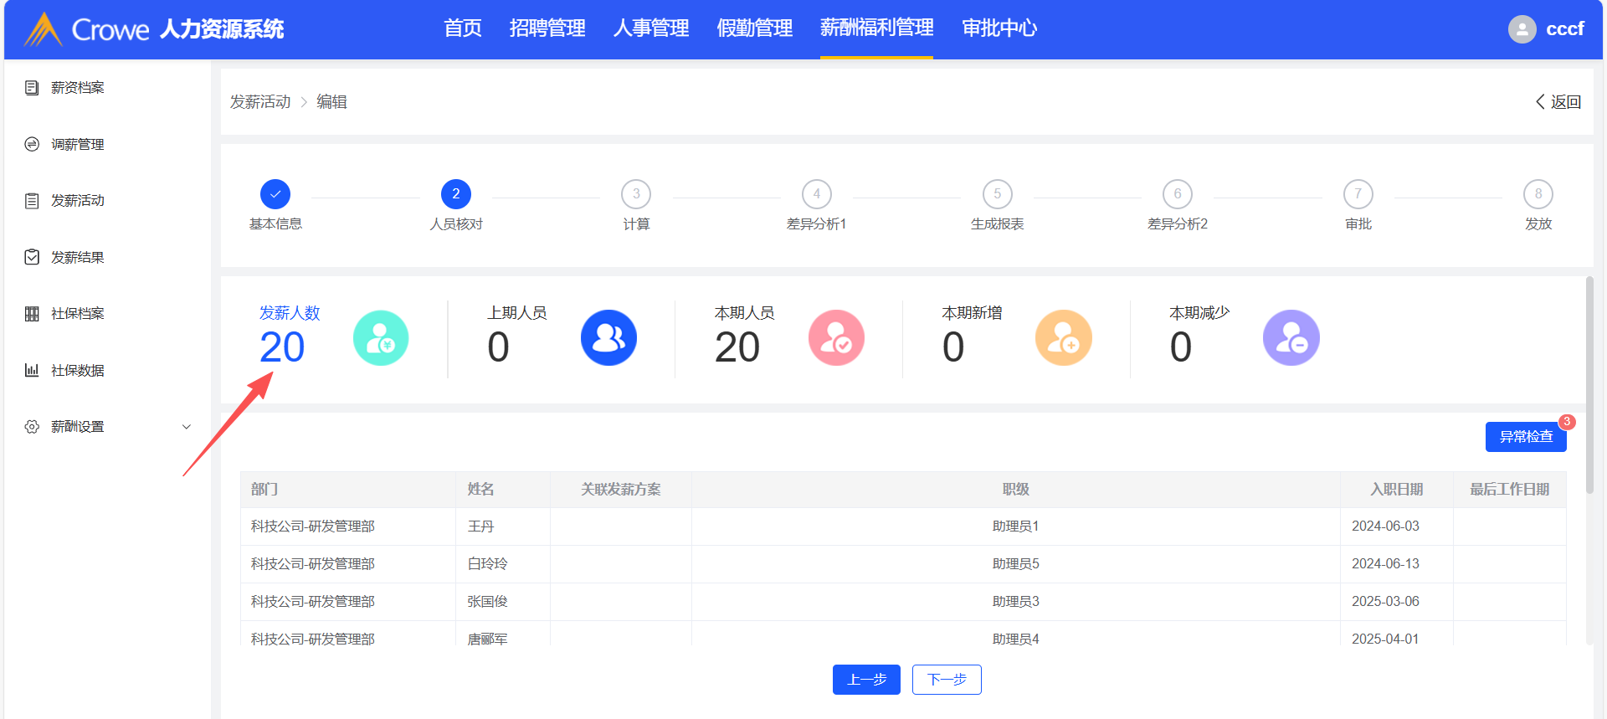Viewport: 1607px width, 719px height.
Task: Click the pink 本期人员 icon
Action: click(836, 338)
